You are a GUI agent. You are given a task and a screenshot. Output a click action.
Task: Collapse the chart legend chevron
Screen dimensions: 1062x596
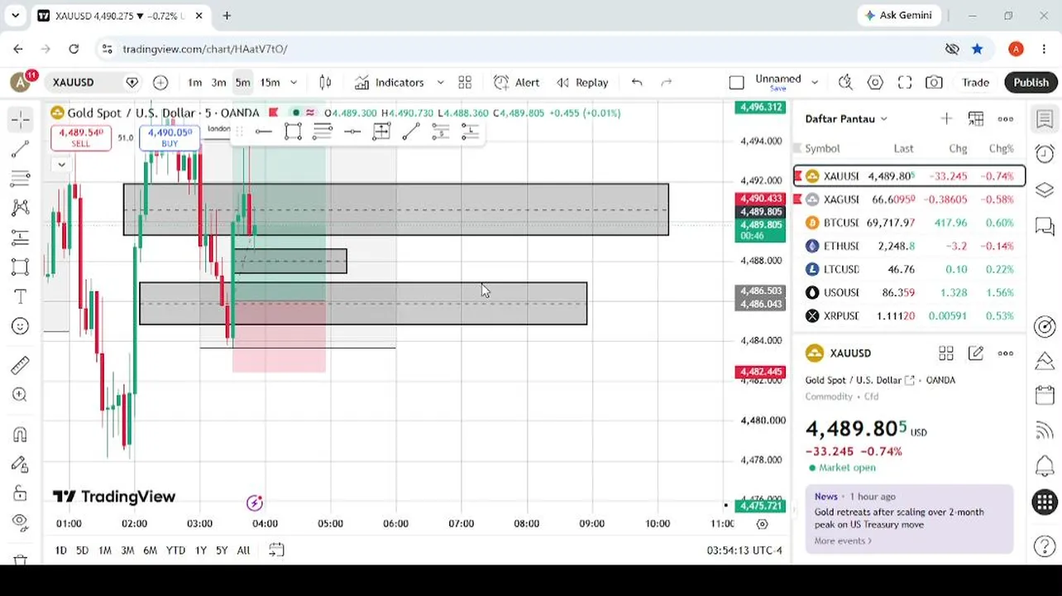61,164
